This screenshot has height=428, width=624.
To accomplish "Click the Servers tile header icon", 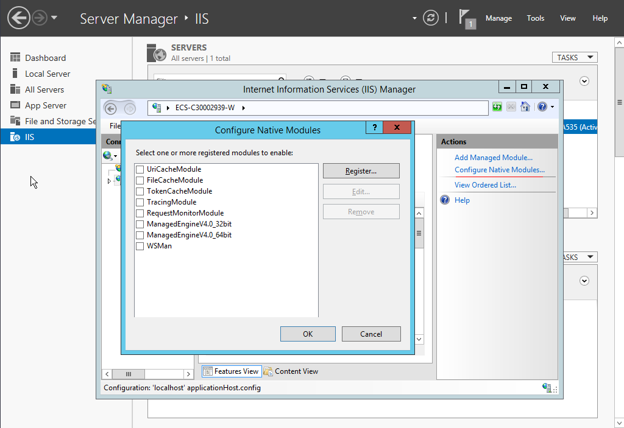I will (157, 53).
